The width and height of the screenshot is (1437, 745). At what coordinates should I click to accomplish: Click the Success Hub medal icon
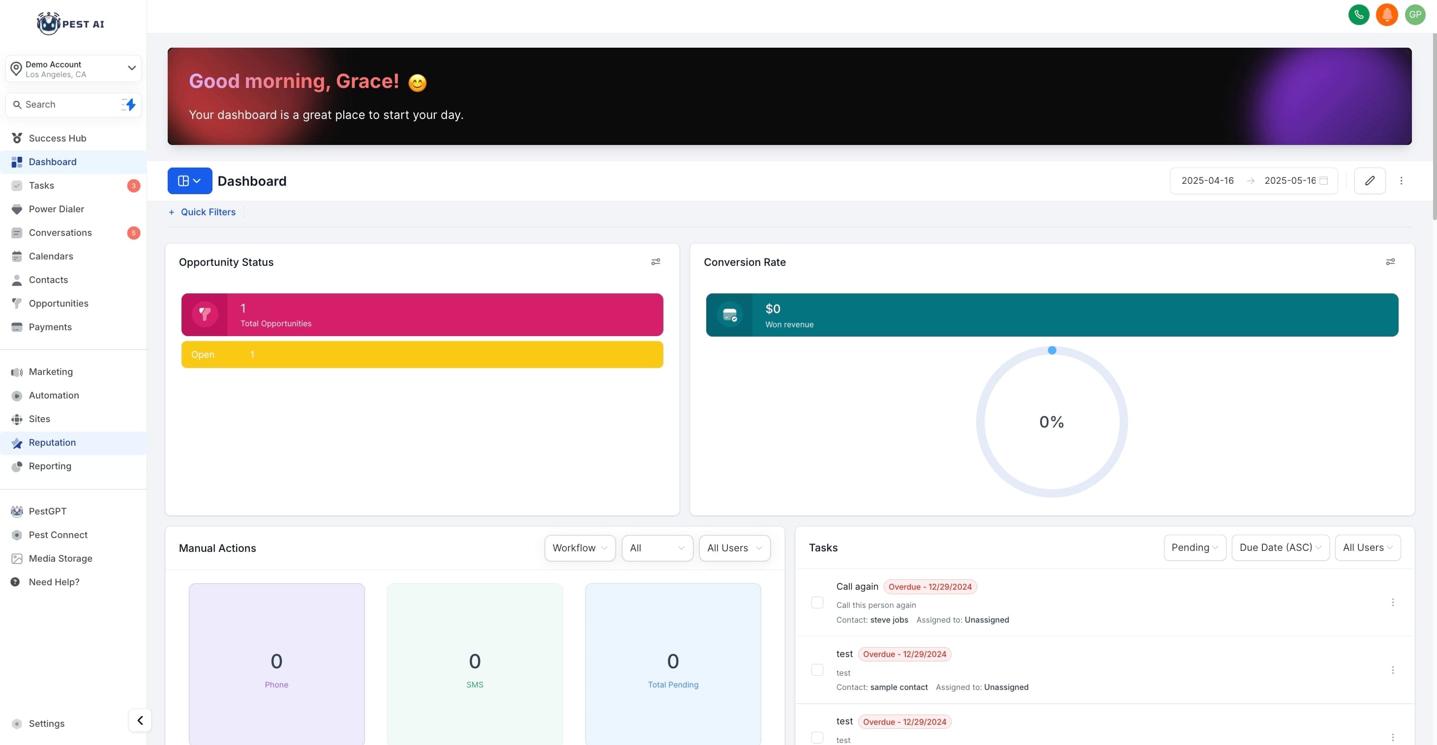click(17, 138)
